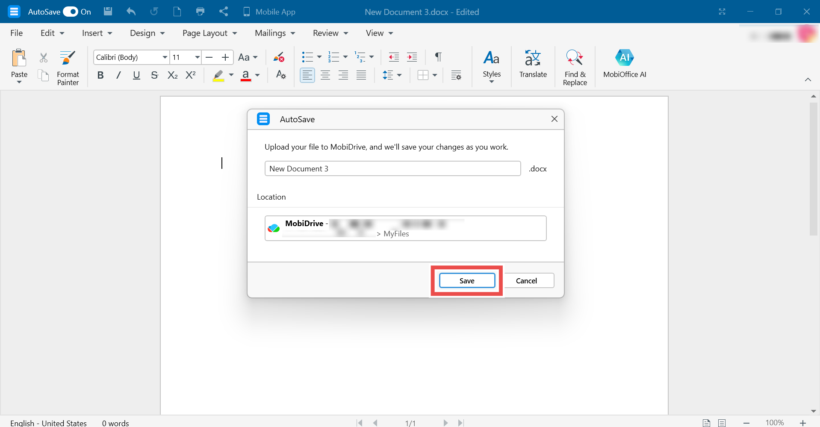Insert a bulleted list
This screenshot has width=820, height=427.
(307, 57)
